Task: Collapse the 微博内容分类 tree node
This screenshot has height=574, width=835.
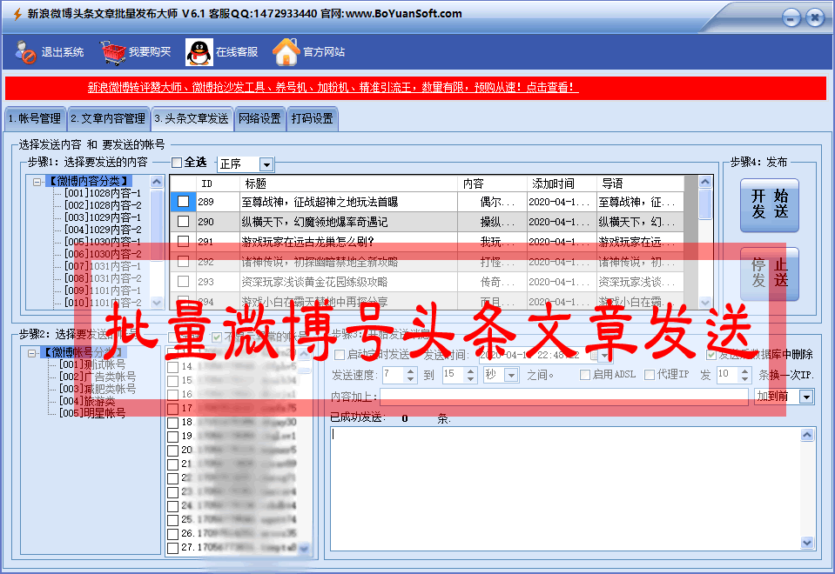Action: coord(37,182)
